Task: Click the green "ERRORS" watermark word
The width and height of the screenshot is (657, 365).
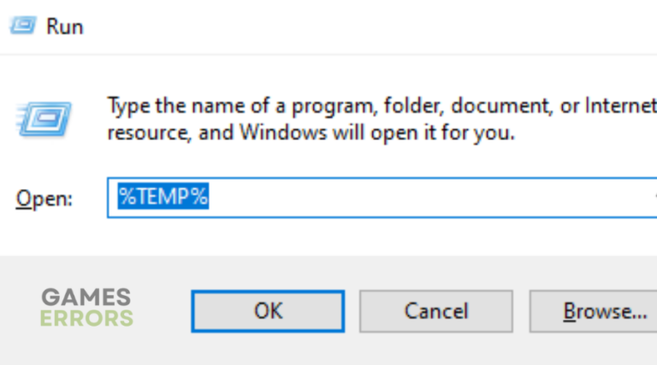Action: click(87, 318)
